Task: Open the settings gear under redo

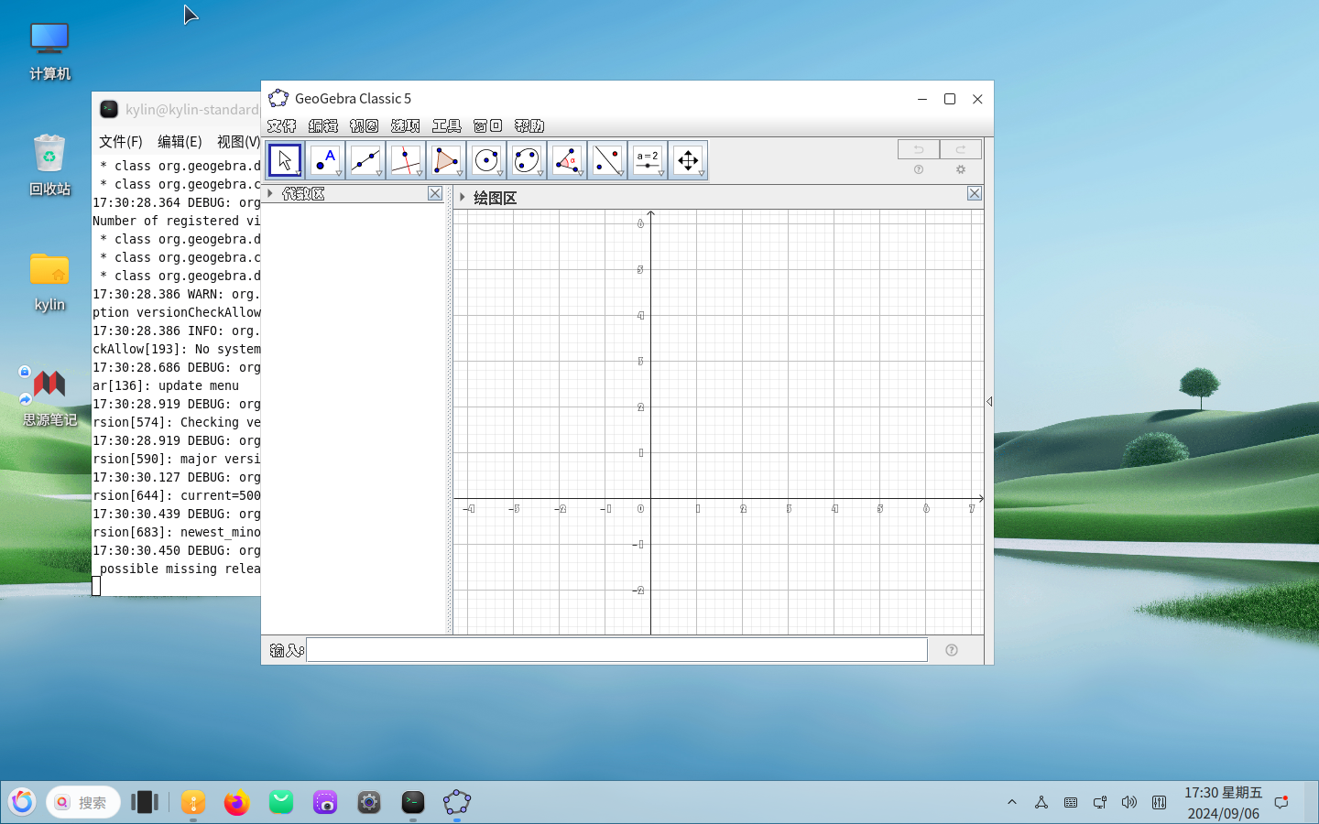Action: pos(961,169)
